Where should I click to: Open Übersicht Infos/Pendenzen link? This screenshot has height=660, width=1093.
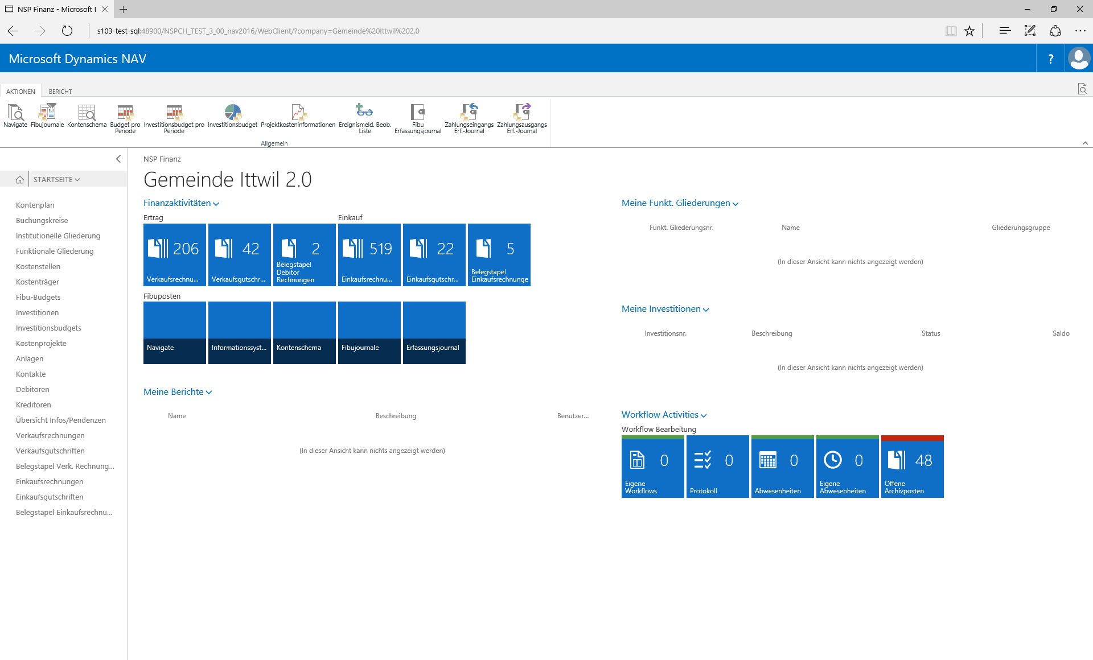pos(61,420)
